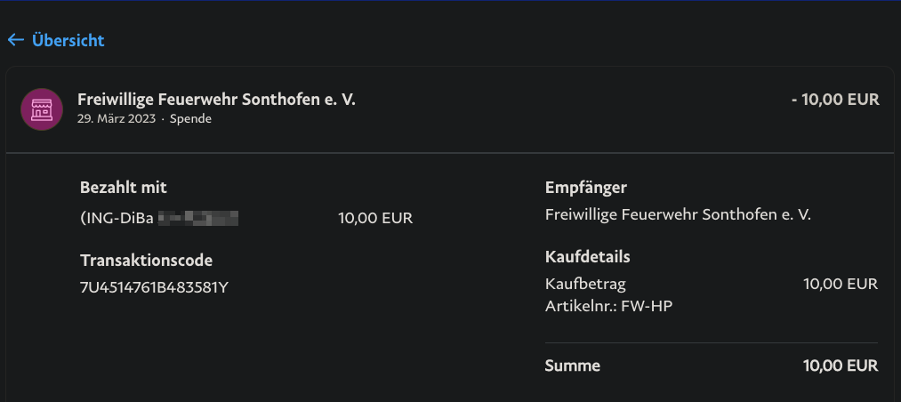Image resolution: width=901 pixels, height=402 pixels.
Task: Select the Freiwillige Feuerwehr Sonthofen header title
Action: pos(216,100)
